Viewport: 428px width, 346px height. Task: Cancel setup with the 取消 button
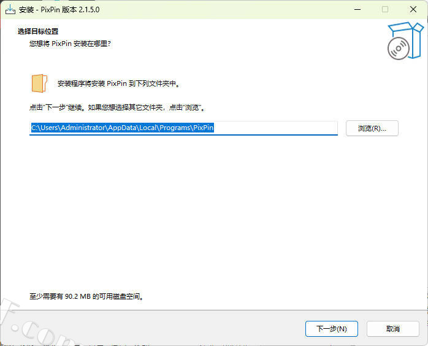tap(393, 329)
